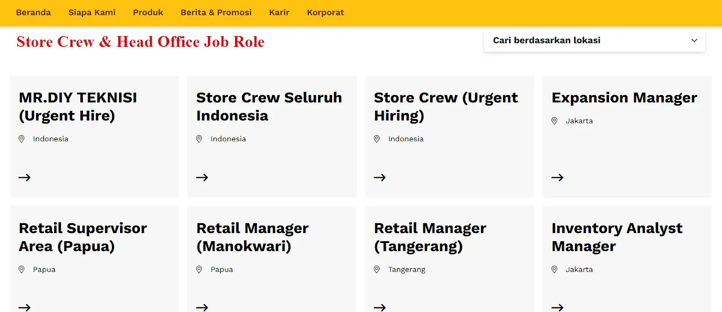Click location pin on Retail Manager (Tangerang) card

click(377, 270)
